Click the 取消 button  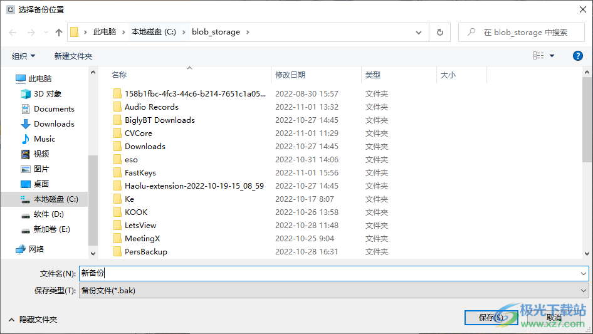554,318
